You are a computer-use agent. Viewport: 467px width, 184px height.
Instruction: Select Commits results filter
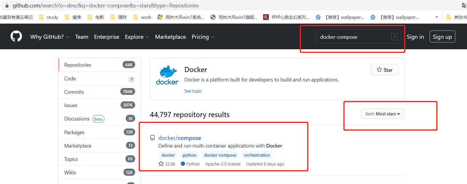tap(100, 92)
